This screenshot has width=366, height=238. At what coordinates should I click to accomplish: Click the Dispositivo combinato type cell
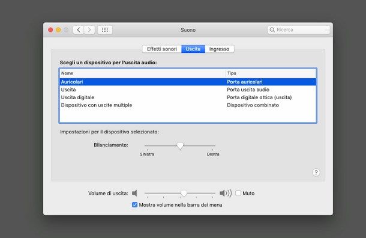[253, 105]
